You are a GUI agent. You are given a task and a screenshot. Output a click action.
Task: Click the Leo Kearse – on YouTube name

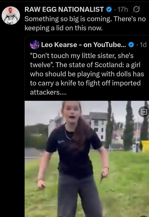pyautogui.click(x=84, y=45)
